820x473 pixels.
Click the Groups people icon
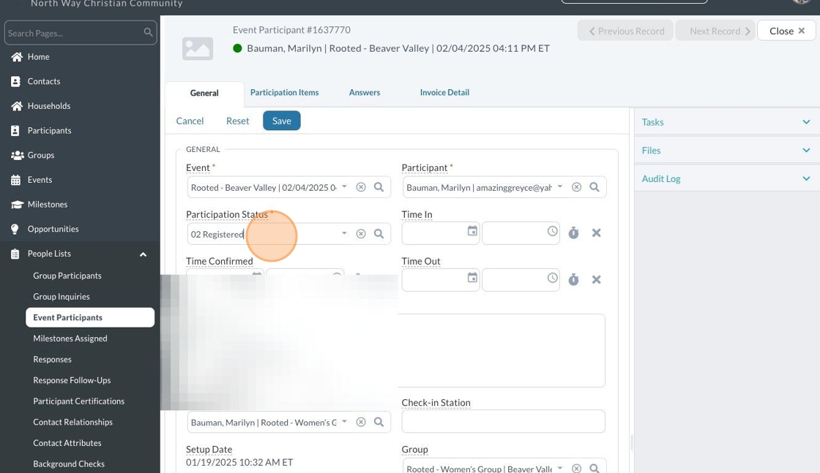click(18, 155)
